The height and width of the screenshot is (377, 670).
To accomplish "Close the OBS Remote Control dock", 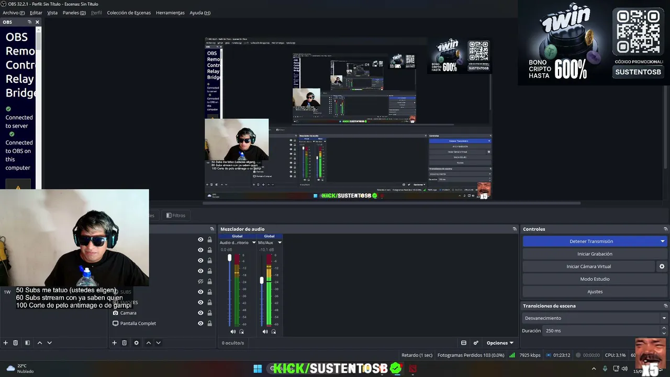I will [37, 22].
